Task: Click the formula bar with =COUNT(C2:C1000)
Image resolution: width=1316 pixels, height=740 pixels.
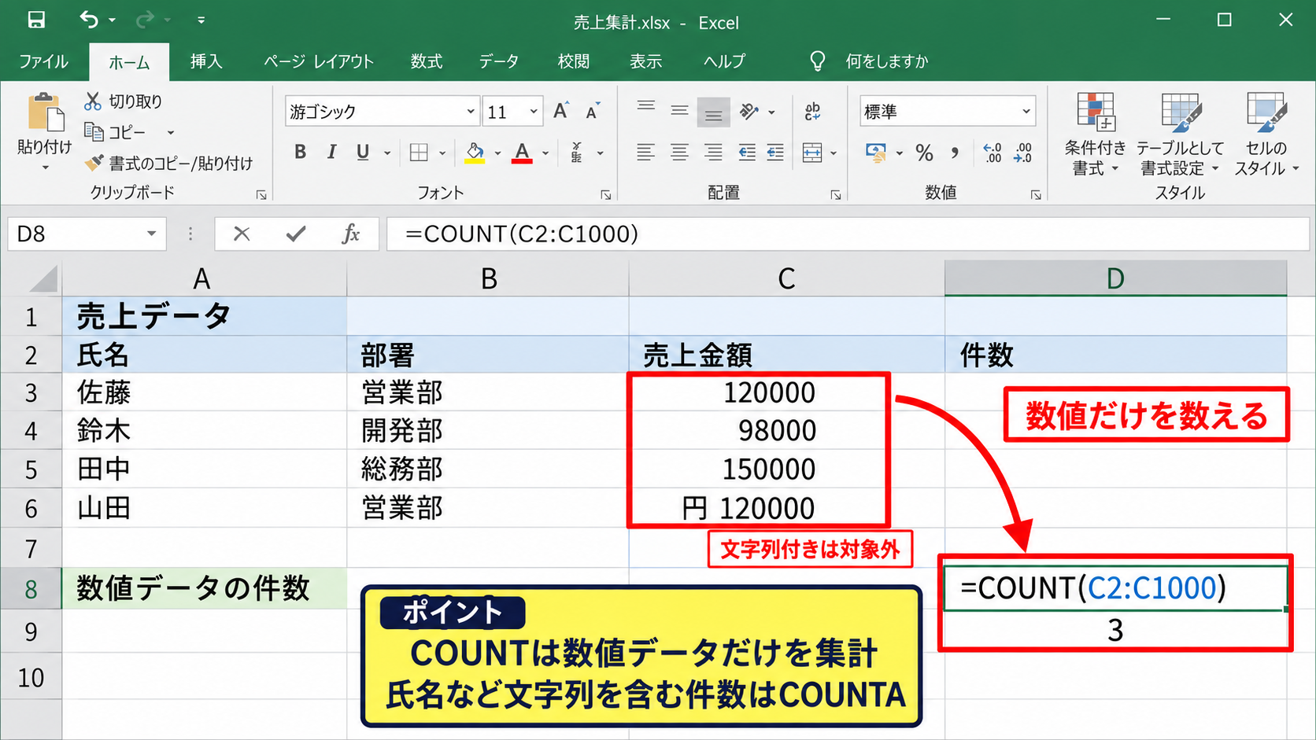Action: click(848, 234)
